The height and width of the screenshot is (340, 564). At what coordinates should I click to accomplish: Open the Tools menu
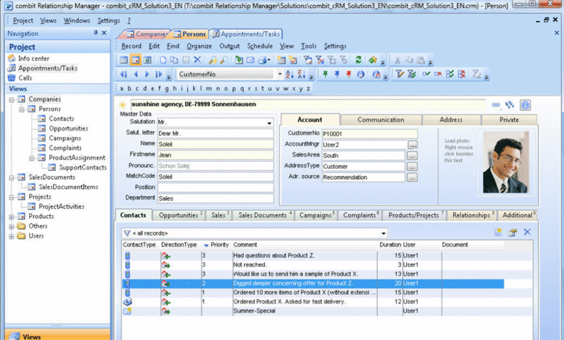[308, 46]
